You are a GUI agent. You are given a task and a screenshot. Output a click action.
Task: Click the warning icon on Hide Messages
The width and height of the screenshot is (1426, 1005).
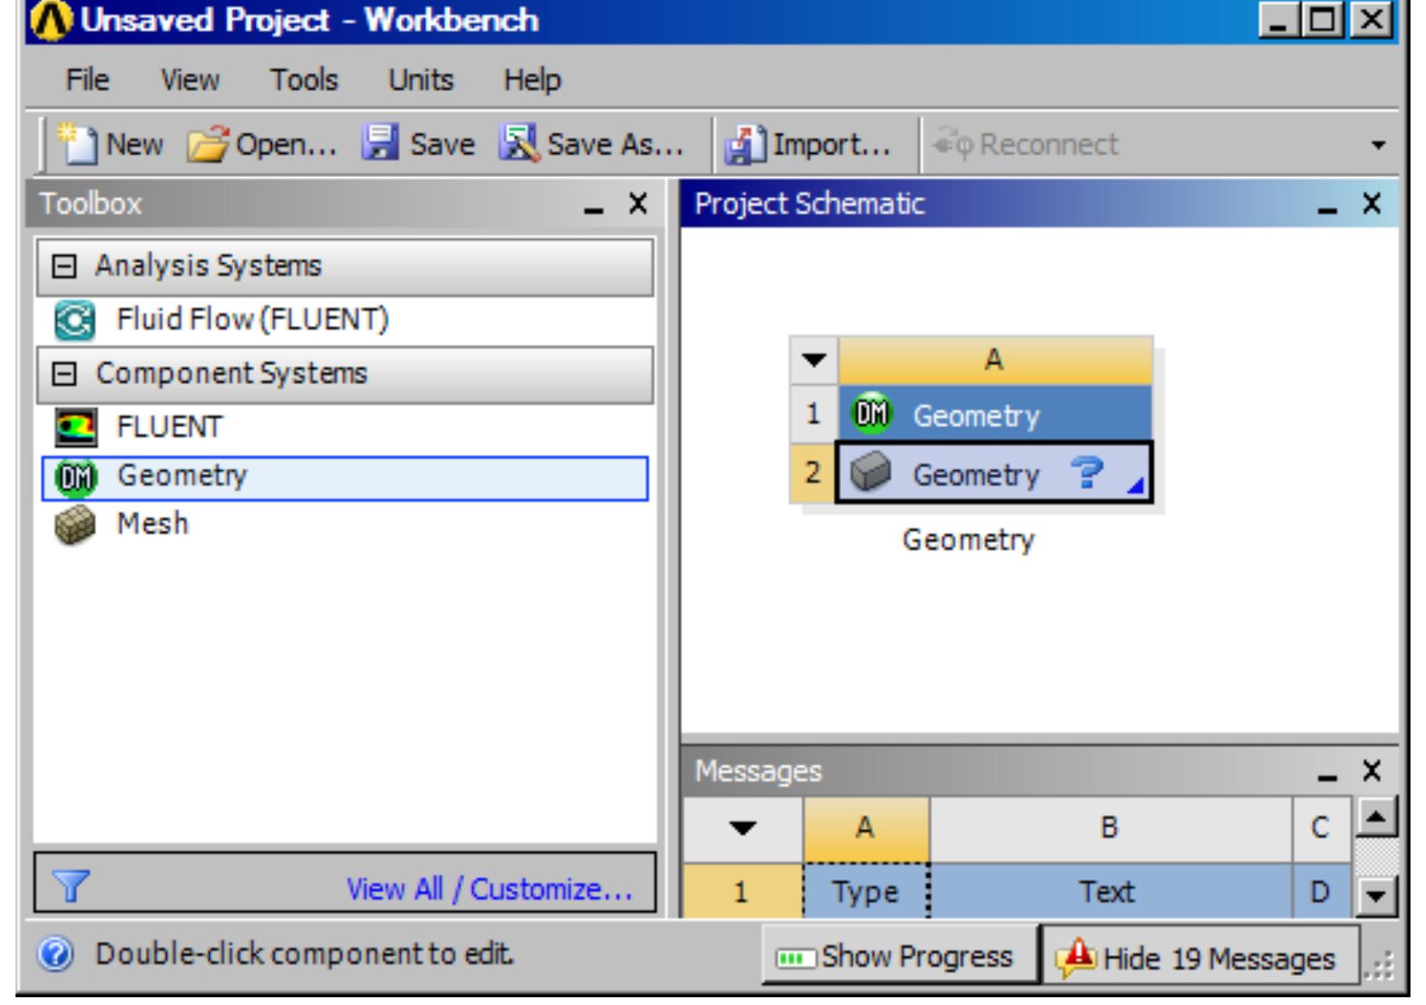tap(1074, 957)
